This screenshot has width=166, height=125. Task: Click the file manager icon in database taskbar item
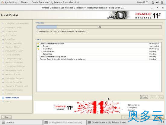tap(3, 123)
